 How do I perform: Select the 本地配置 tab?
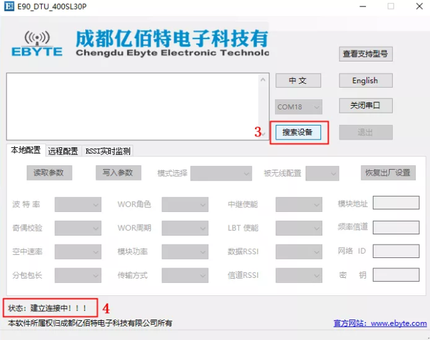coord(26,150)
